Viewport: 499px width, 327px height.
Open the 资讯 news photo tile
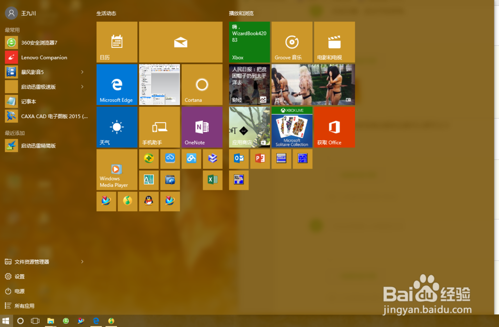[x=313, y=85]
